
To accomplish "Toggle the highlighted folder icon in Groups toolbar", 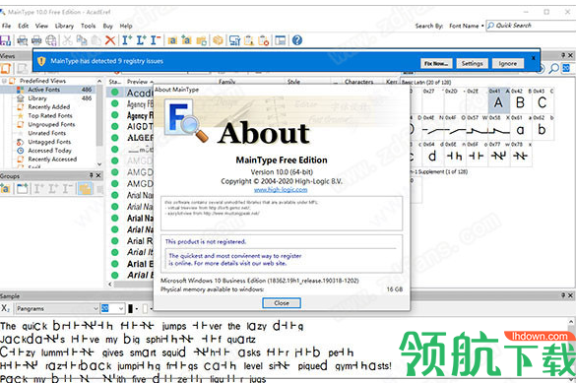I will (x=85, y=189).
